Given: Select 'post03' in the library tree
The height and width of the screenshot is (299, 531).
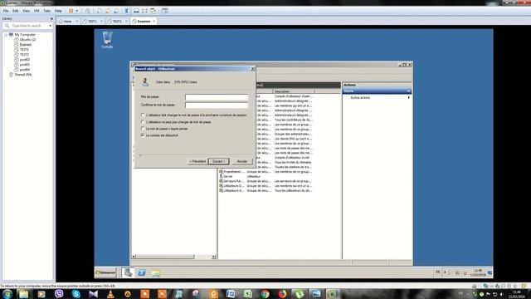Looking at the screenshot, I should 25,65.
